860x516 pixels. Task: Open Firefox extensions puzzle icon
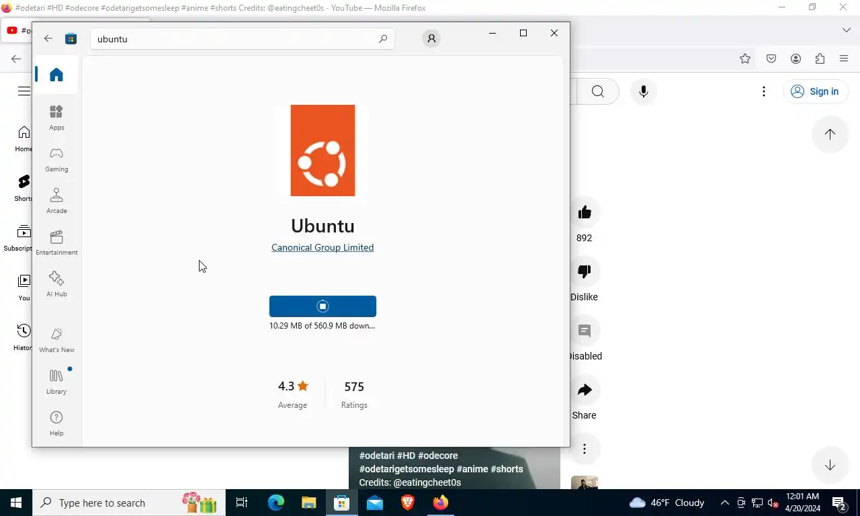click(x=820, y=59)
